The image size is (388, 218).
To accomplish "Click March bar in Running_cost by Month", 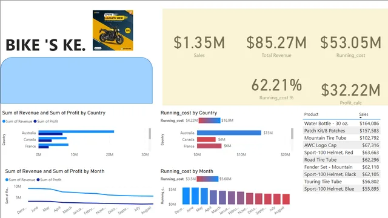I will click(222, 197).
